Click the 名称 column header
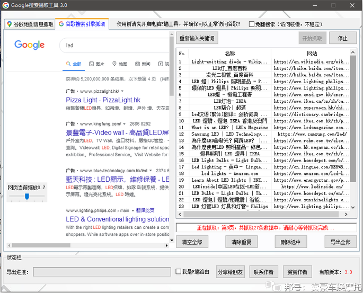 click(230, 54)
